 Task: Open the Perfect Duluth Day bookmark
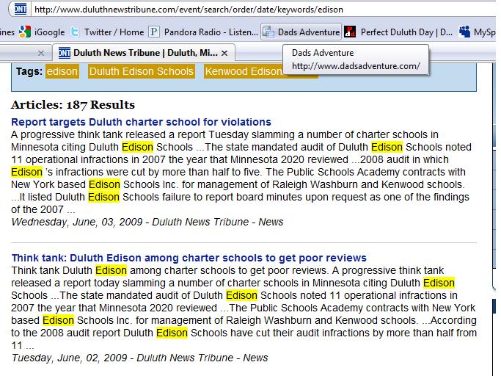pos(398,32)
